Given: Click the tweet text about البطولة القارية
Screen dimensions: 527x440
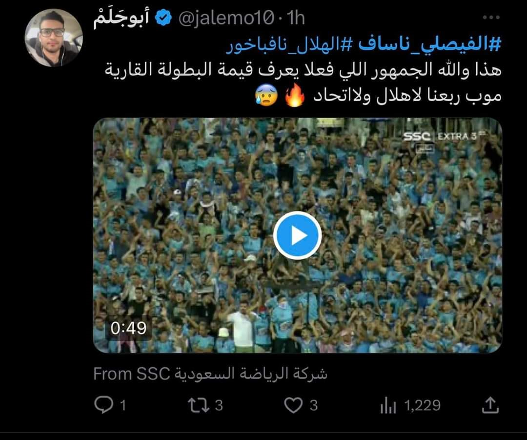Looking at the screenshot, I should point(303,83).
